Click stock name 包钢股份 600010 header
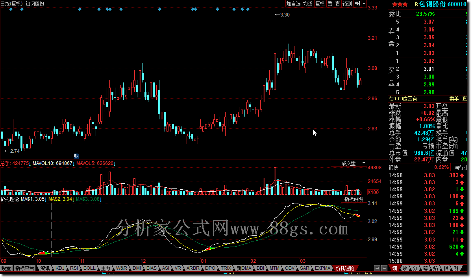 [x=443, y=4]
